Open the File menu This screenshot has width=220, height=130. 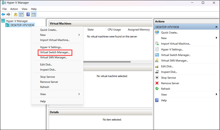[4, 9]
